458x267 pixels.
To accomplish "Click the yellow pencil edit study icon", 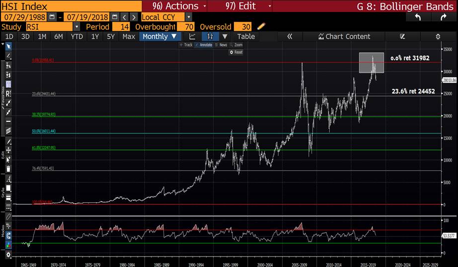I will pyautogui.click(x=261, y=27).
